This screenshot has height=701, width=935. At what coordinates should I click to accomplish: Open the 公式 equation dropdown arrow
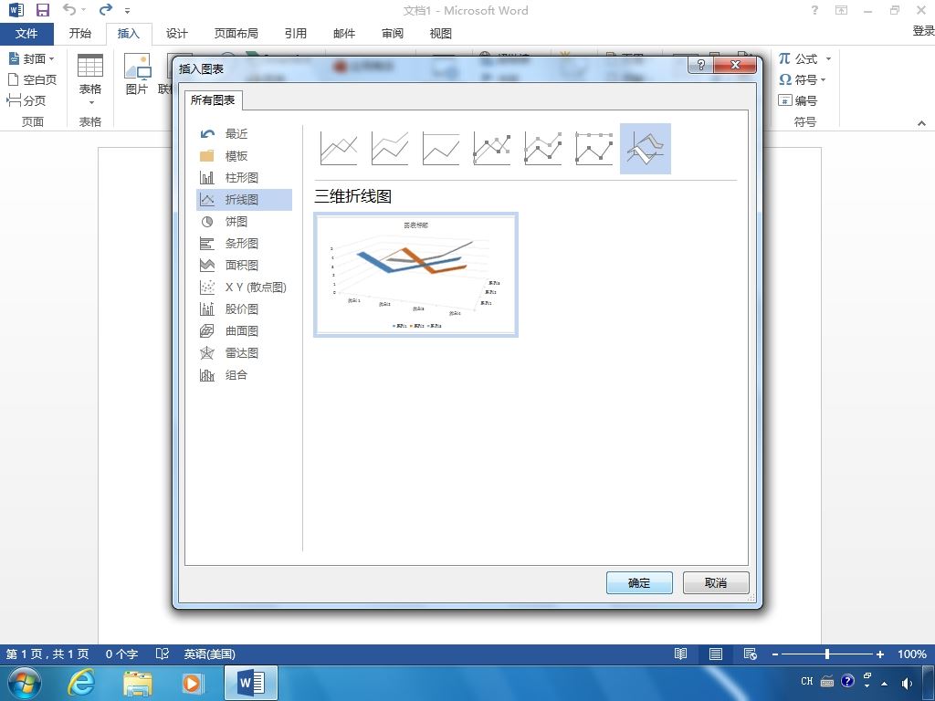[828, 58]
